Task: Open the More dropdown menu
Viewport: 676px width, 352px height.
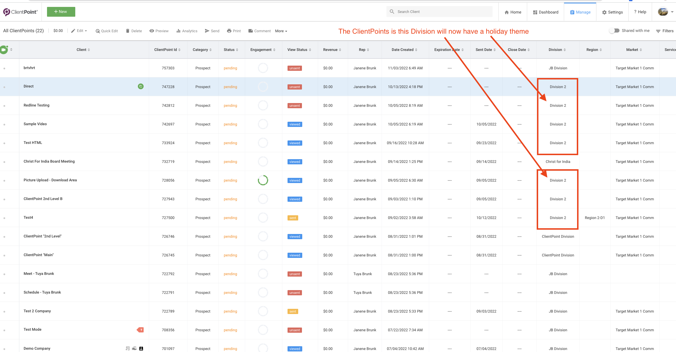Action: tap(281, 31)
